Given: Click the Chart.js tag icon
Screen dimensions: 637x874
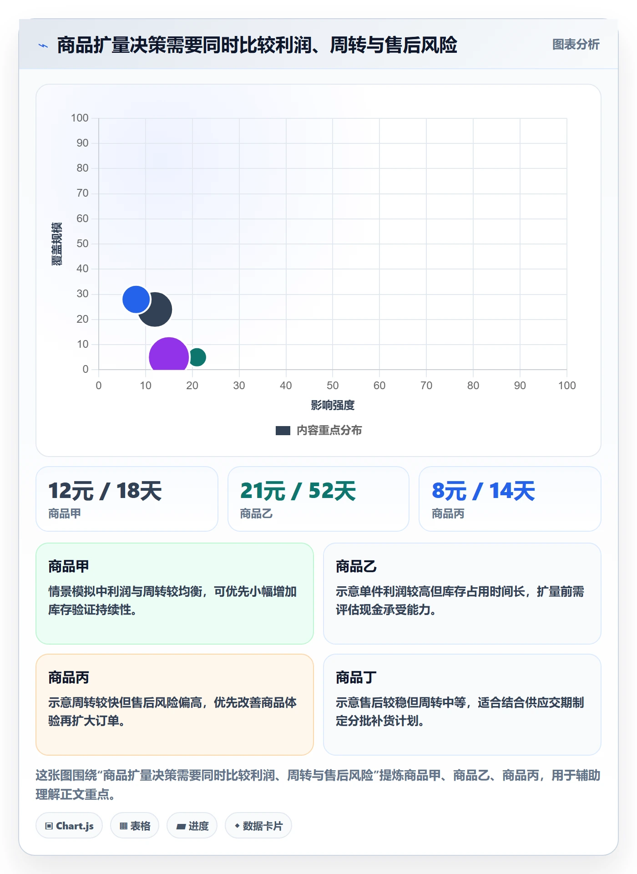Looking at the screenshot, I should 49,826.
